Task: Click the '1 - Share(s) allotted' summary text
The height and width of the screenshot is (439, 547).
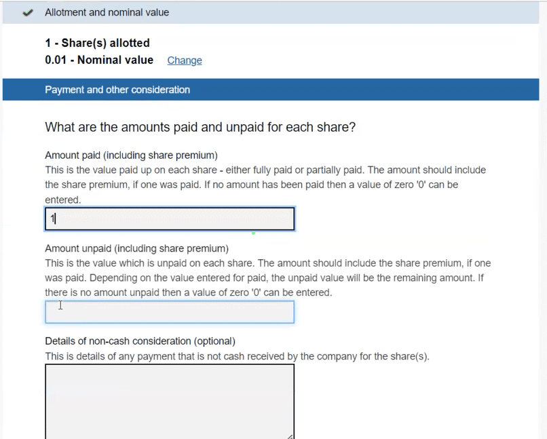Action: pyautogui.click(x=99, y=43)
